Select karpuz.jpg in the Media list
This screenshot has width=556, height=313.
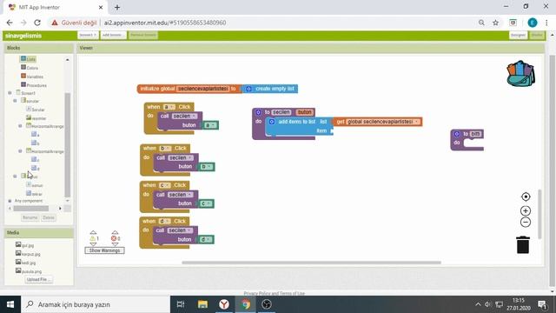point(28,254)
